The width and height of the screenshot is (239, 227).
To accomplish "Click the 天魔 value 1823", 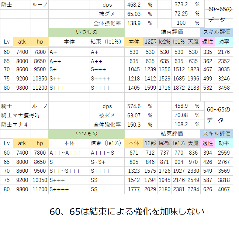I will coord(193,69).
